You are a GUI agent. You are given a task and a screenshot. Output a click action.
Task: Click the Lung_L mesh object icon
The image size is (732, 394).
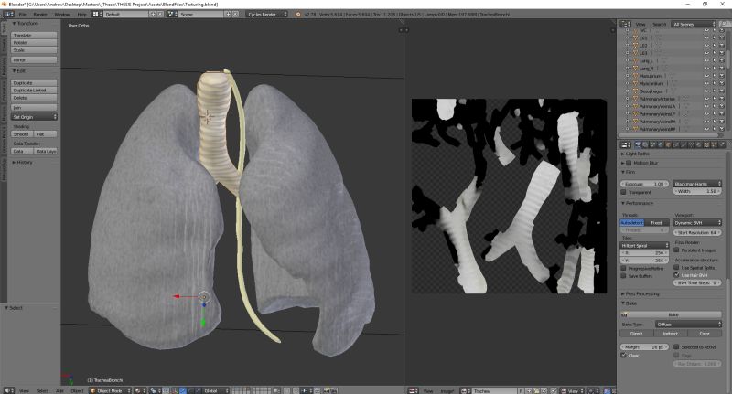[635, 60]
